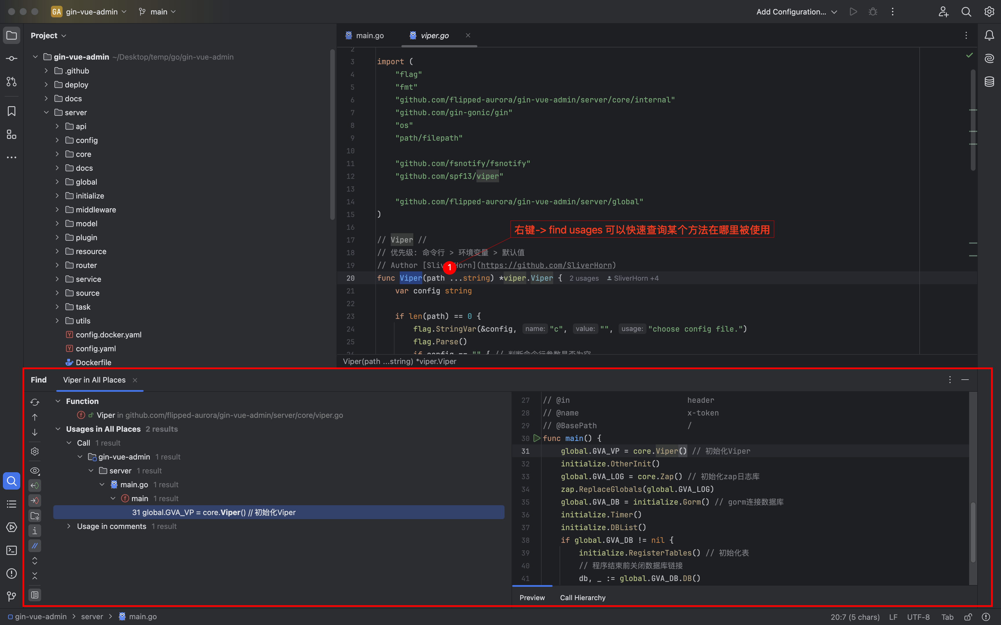Toggle show read access filter

35,485
